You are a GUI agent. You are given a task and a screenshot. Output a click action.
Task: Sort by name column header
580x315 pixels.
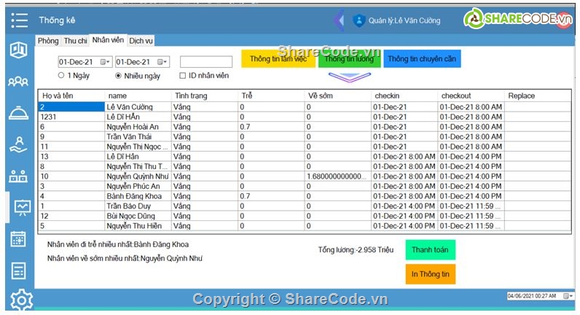pos(138,96)
